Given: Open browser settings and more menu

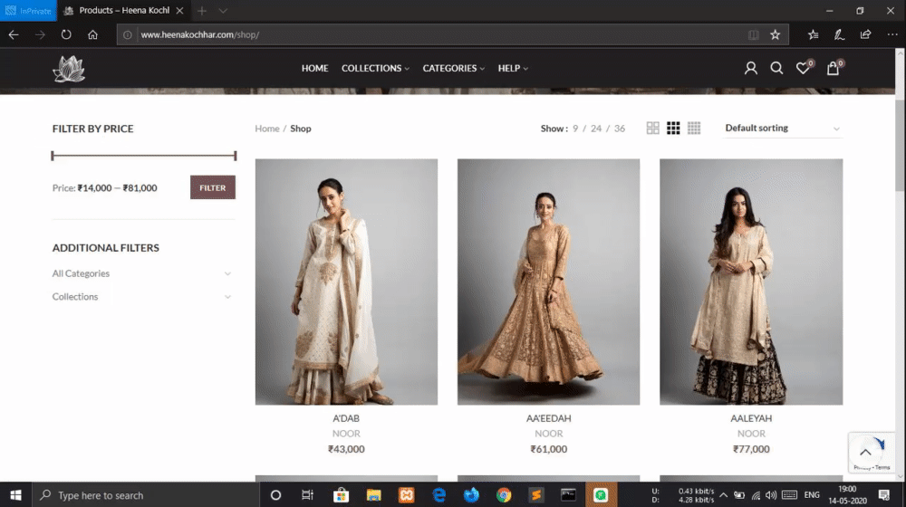Looking at the screenshot, I should pyautogui.click(x=892, y=34).
